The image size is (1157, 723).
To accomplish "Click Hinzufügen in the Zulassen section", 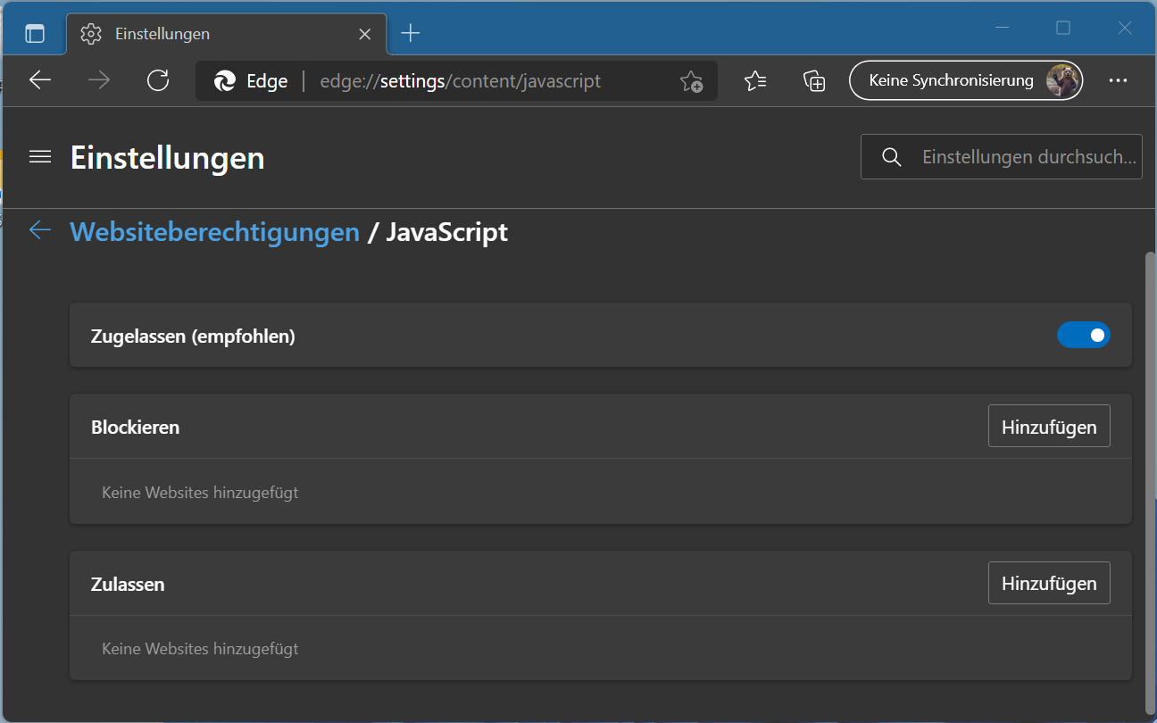I will point(1049,583).
